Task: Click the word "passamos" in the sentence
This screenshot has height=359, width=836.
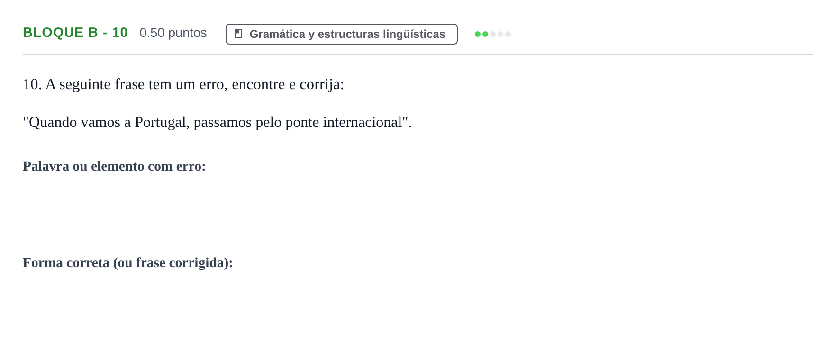Action: [223, 122]
